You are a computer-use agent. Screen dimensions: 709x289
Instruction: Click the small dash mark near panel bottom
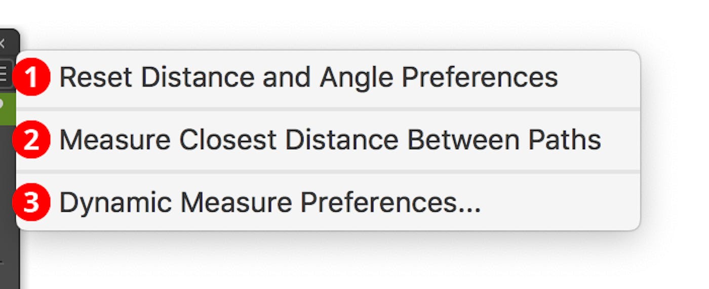coord(2,263)
